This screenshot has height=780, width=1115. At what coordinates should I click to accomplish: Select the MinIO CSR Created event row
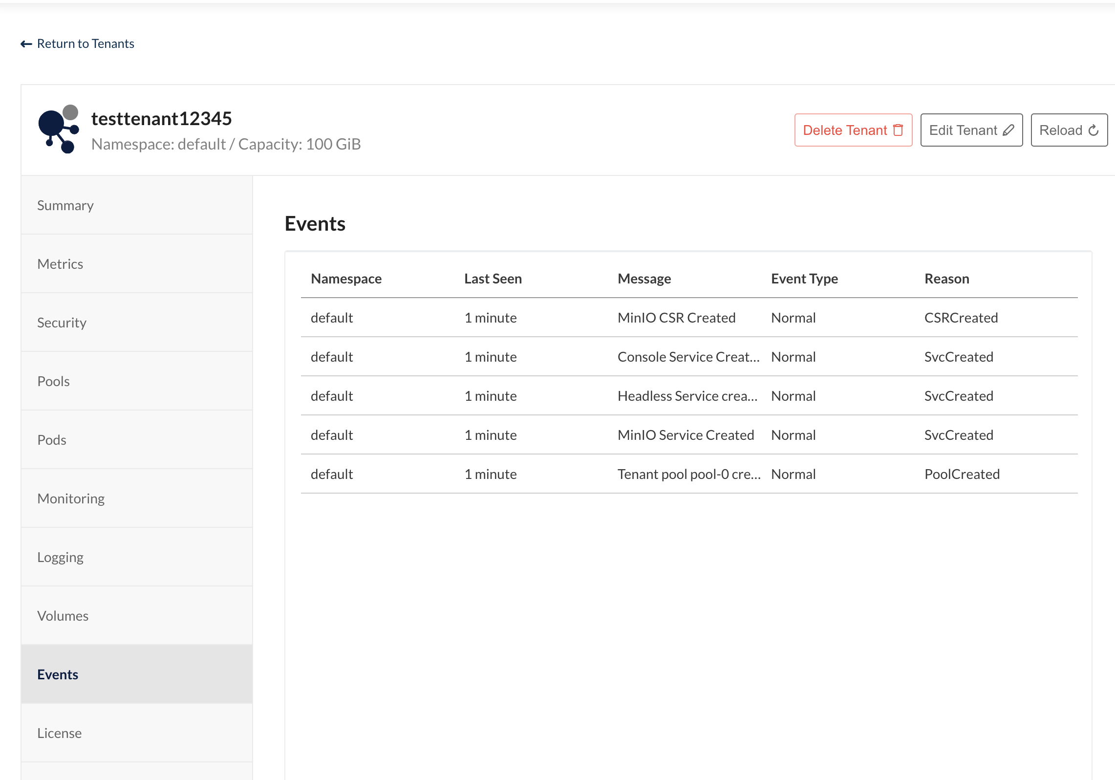click(676, 318)
